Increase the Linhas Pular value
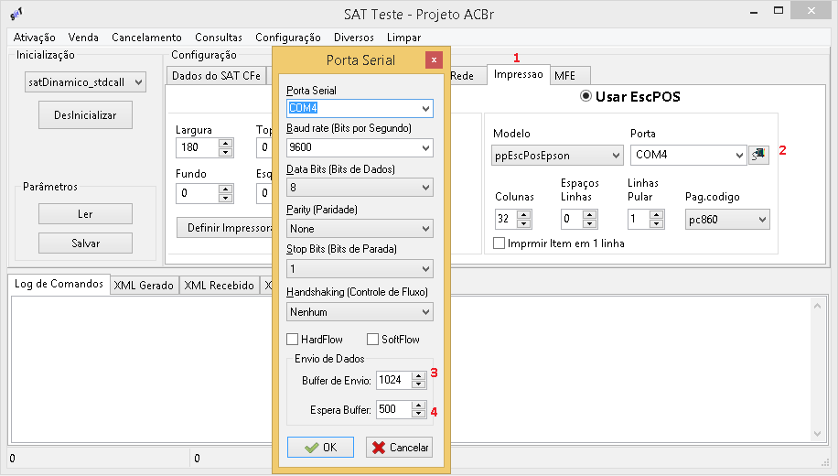Screen dimensions: 838x476 coord(656,215)
